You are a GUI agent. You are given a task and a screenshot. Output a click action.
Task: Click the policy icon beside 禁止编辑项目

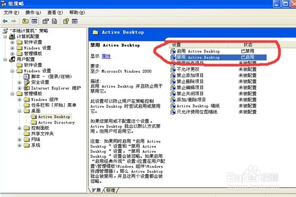point(173,88)
